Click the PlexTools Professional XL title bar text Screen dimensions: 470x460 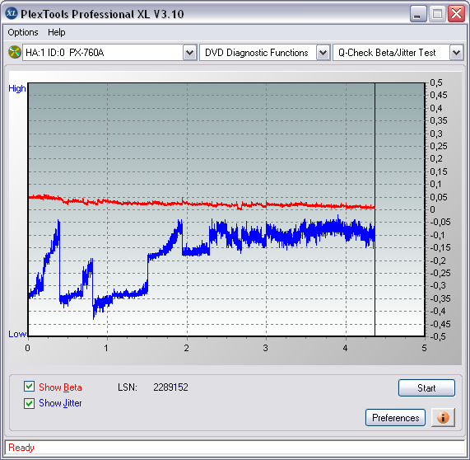pyautogui.click(x=102, y=14)
